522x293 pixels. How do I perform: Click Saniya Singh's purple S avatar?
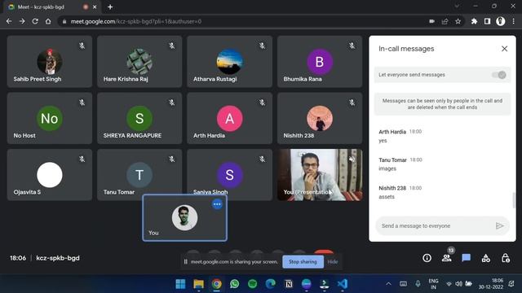click(230, 175)
